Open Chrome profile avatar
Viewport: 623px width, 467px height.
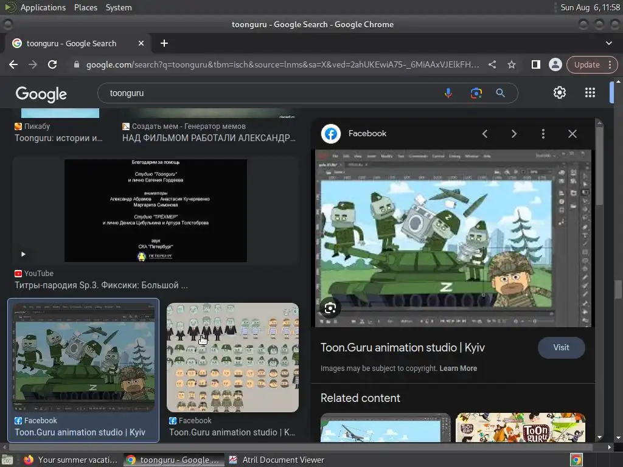(x=555, y=64)
